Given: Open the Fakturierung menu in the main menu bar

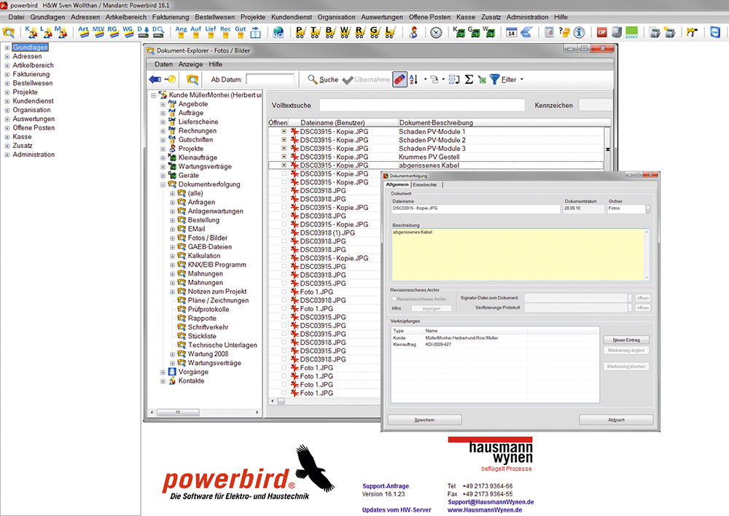Looking at the screenshot, I should coord(170,17).
